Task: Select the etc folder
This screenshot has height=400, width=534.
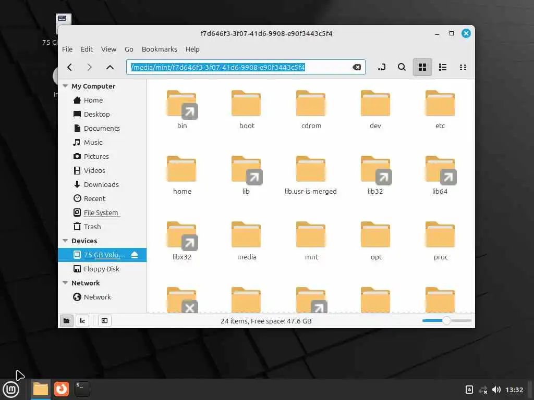Action: 440,109
